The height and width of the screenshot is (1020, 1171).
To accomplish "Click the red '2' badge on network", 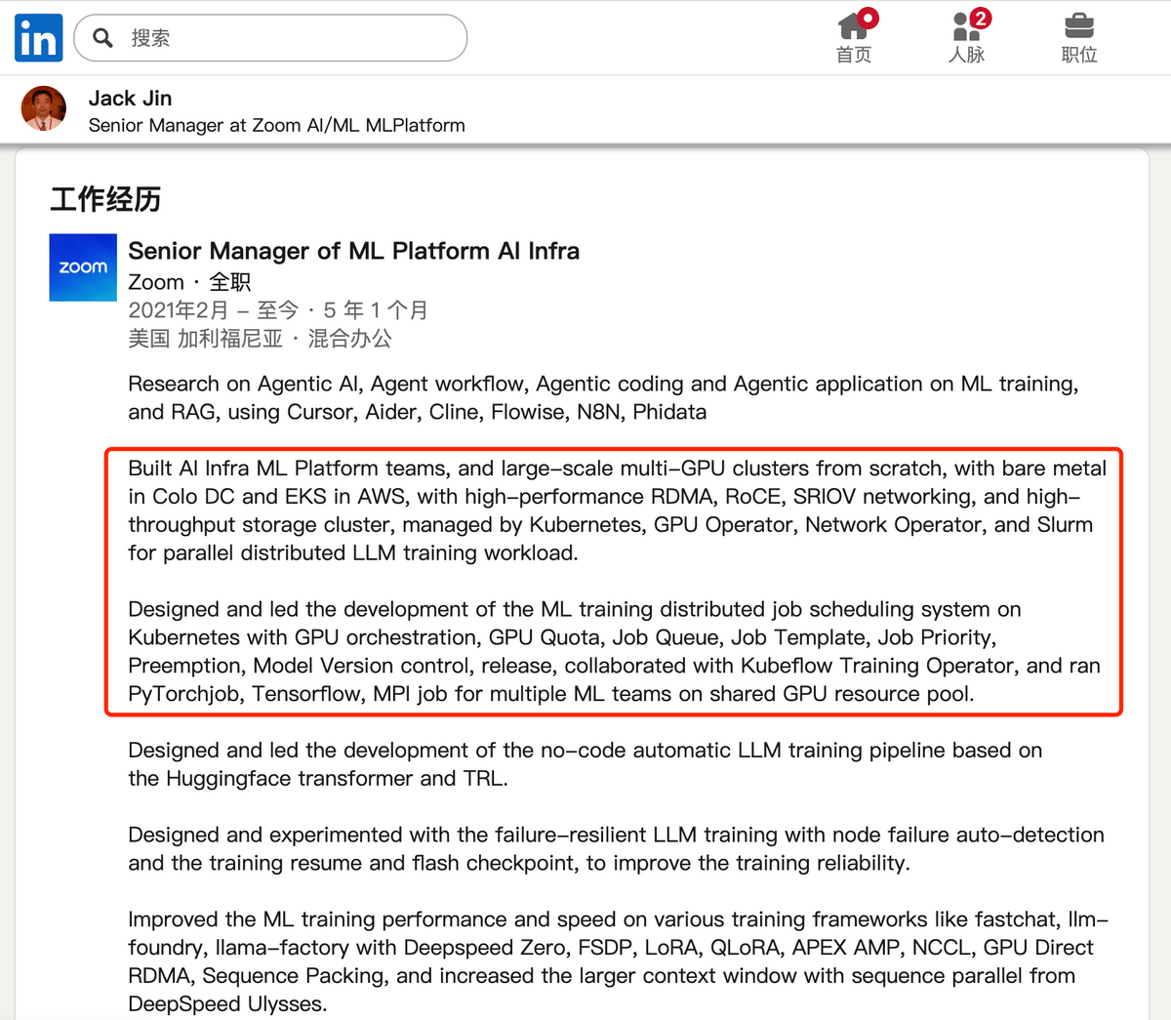I will [981, 18].
